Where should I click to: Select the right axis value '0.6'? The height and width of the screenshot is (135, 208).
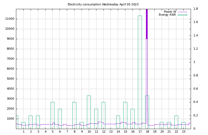196,89
